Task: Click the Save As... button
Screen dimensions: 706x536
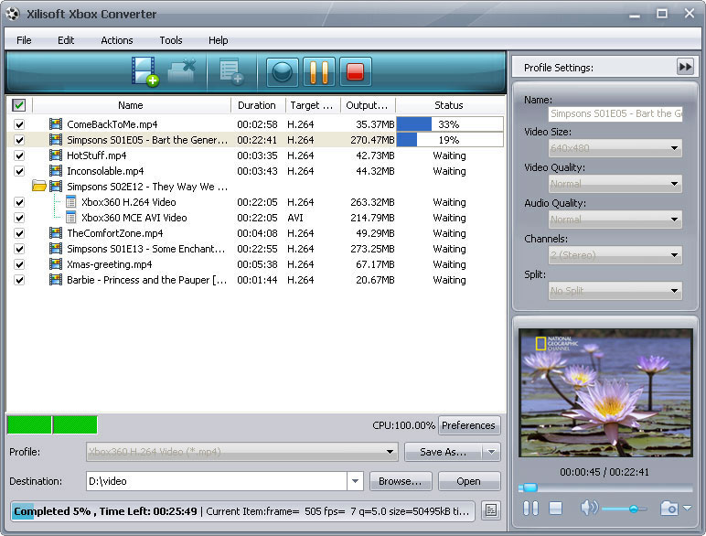Action: pos(443,452)
